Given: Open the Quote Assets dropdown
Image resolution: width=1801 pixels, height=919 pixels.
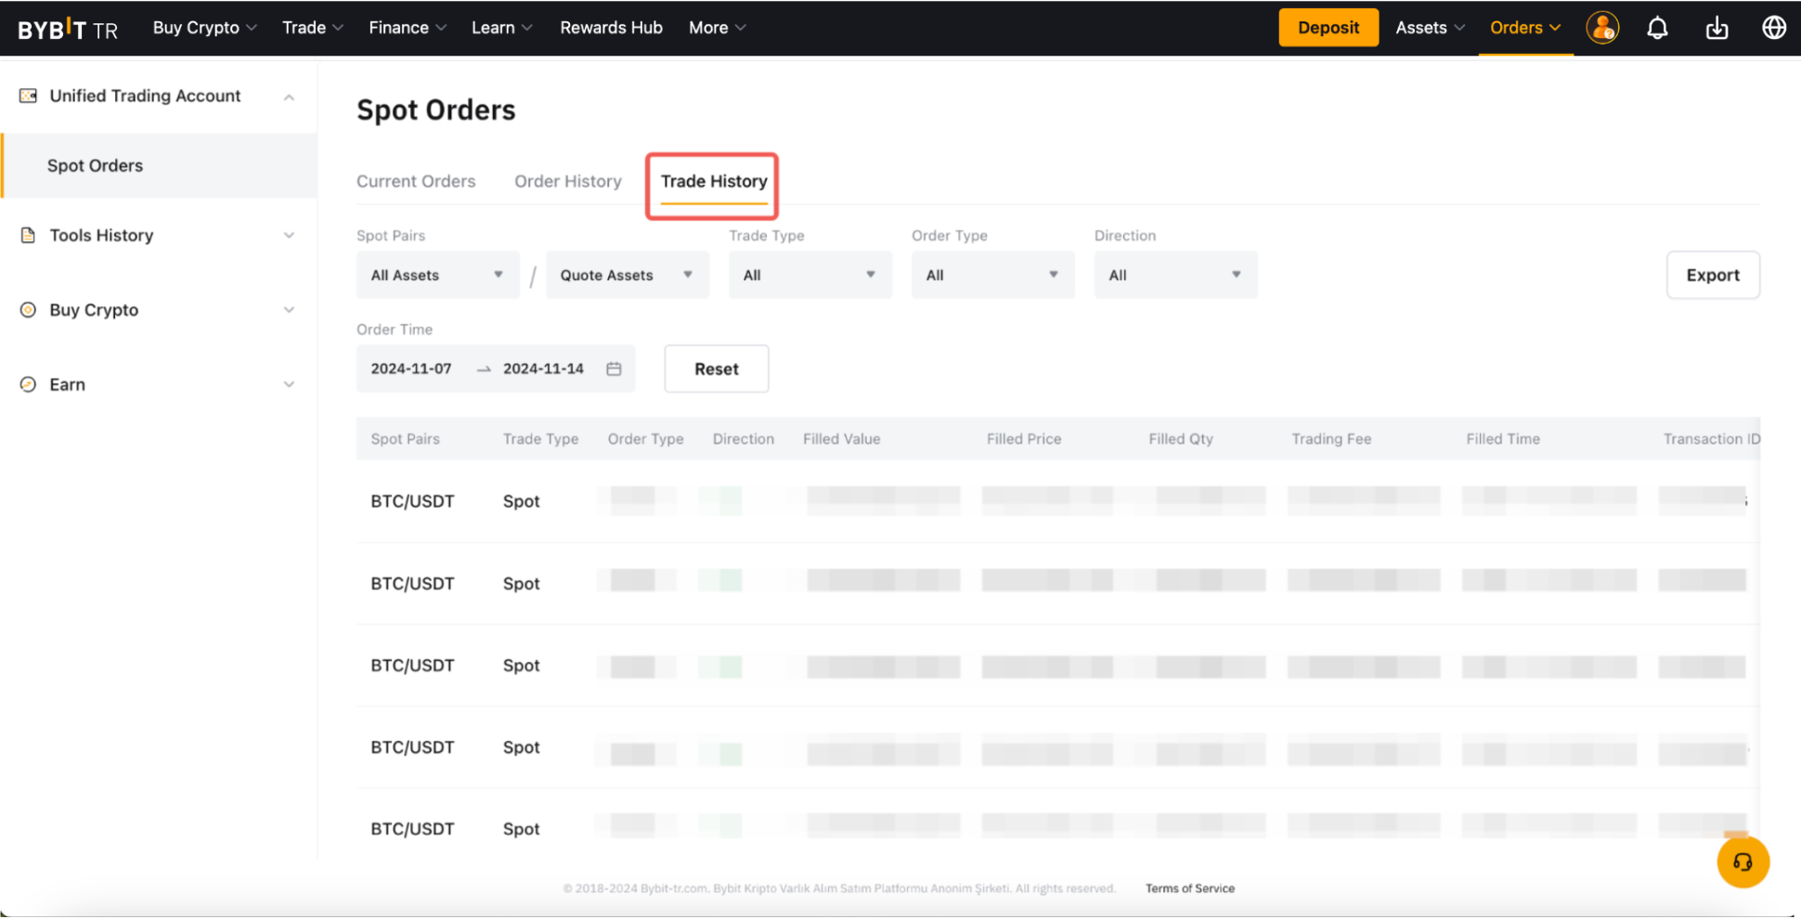Looking at the screenshot, I should [x=627, y=275].
